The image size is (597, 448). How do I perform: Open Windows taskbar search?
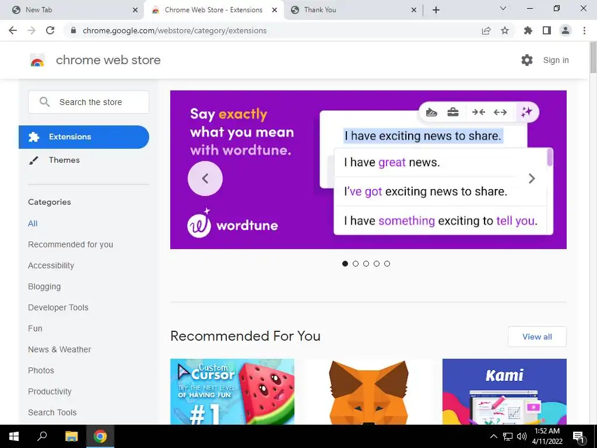(42, 436)
